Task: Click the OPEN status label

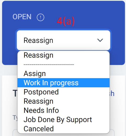Action: [x=22, y=17]
